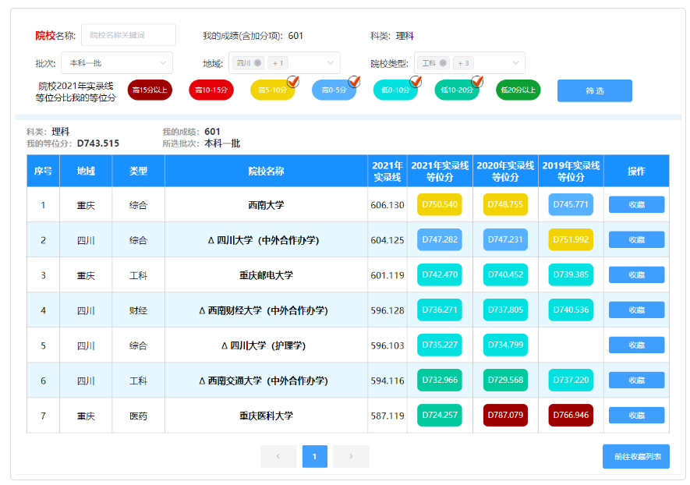Screen dimensions: 690x485
Task: Open the 批次 本科一批 dropdown
Action: pos(117,63)
